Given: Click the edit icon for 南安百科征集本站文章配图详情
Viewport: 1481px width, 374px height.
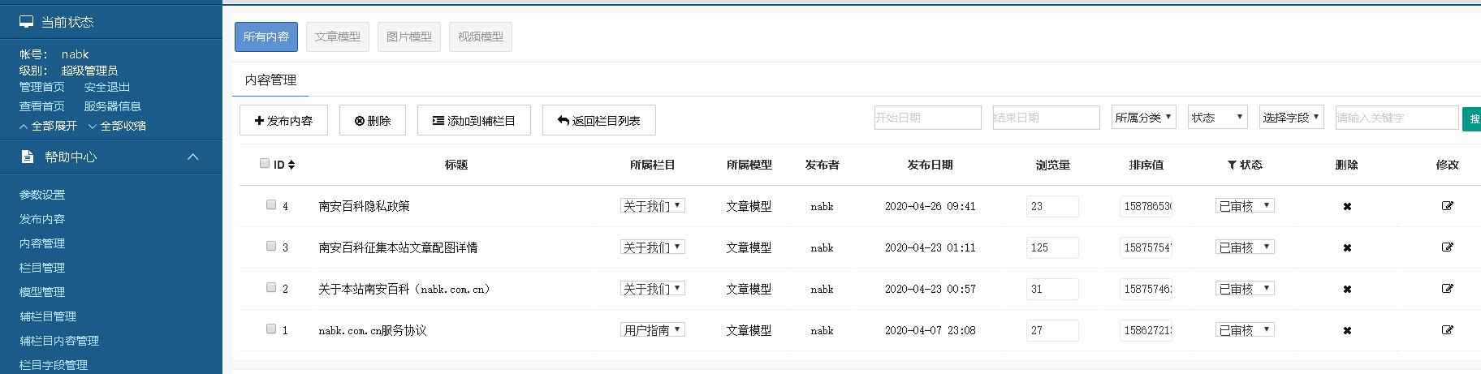Looking at the screenshot, I should tap(1447, 247).
